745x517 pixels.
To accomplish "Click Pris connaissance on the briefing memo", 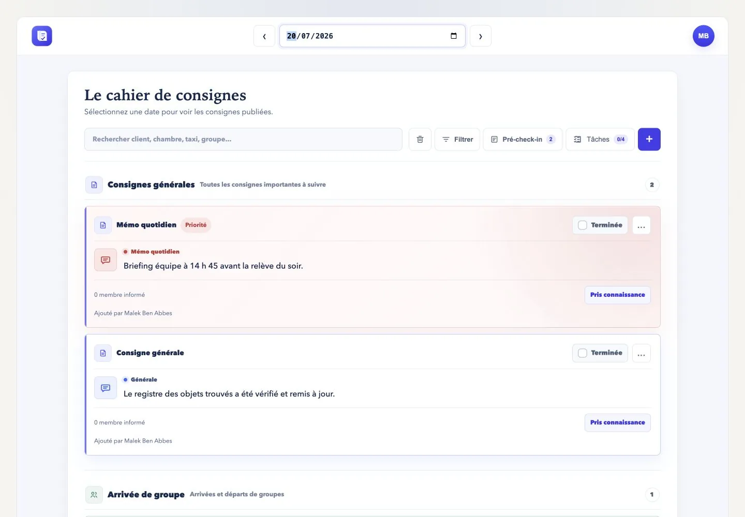I will pyautogui.click(x=618, y=295).
